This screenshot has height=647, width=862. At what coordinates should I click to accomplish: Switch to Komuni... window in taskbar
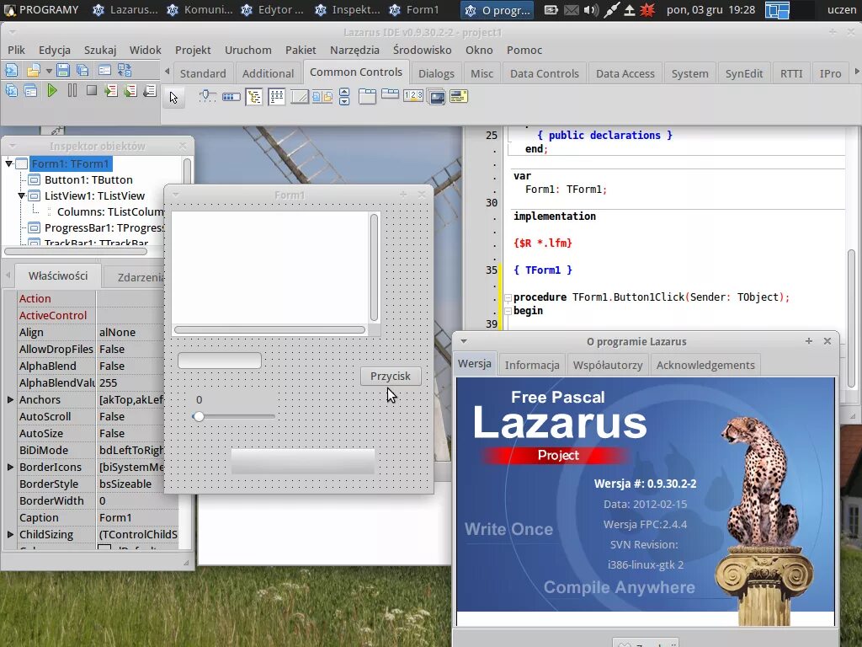pos(200,10)
